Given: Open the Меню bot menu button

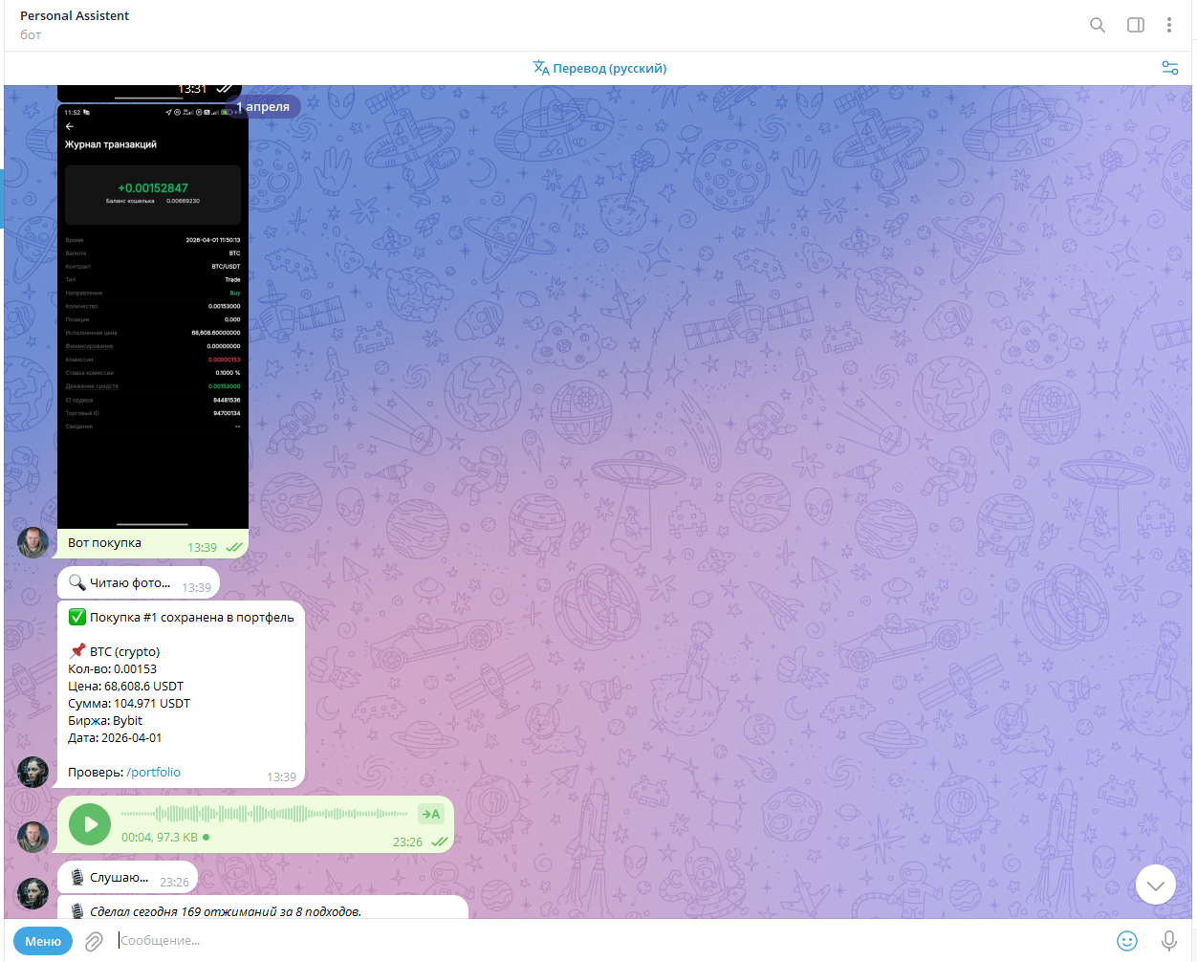Looking at the screenshot, I should coord(43,941).
